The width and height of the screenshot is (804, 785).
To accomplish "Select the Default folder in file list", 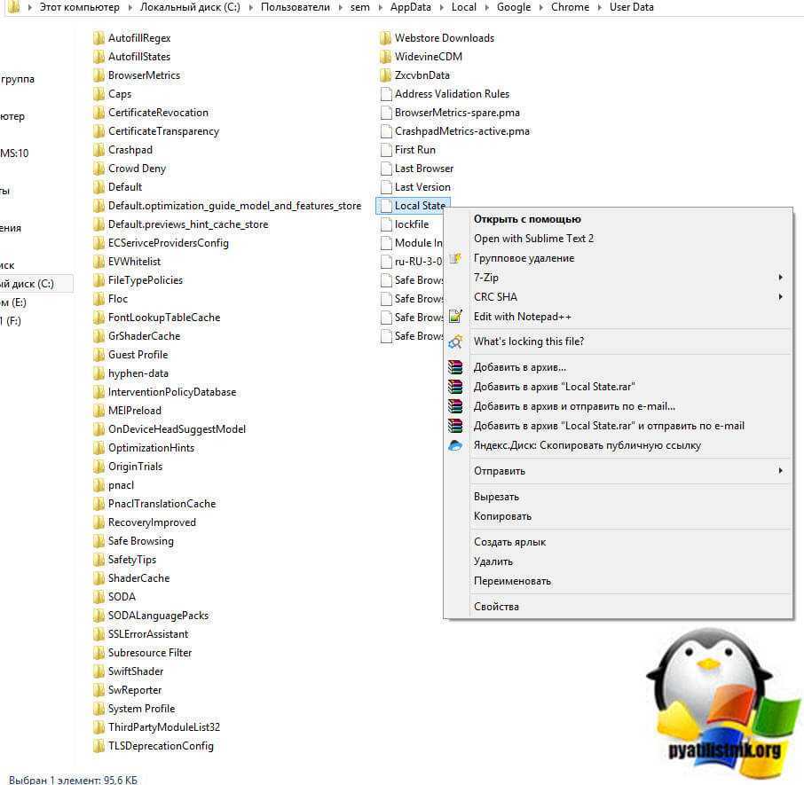I will pyautogui.click(x=124, y=187).
